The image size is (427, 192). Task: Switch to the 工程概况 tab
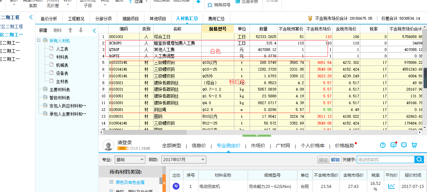point(76,19)
